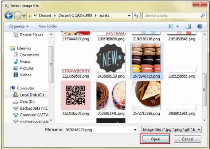The height and width of the screenshot is (149, 210).
Task: Open the view options dropdown arrow
Action: 178,26
